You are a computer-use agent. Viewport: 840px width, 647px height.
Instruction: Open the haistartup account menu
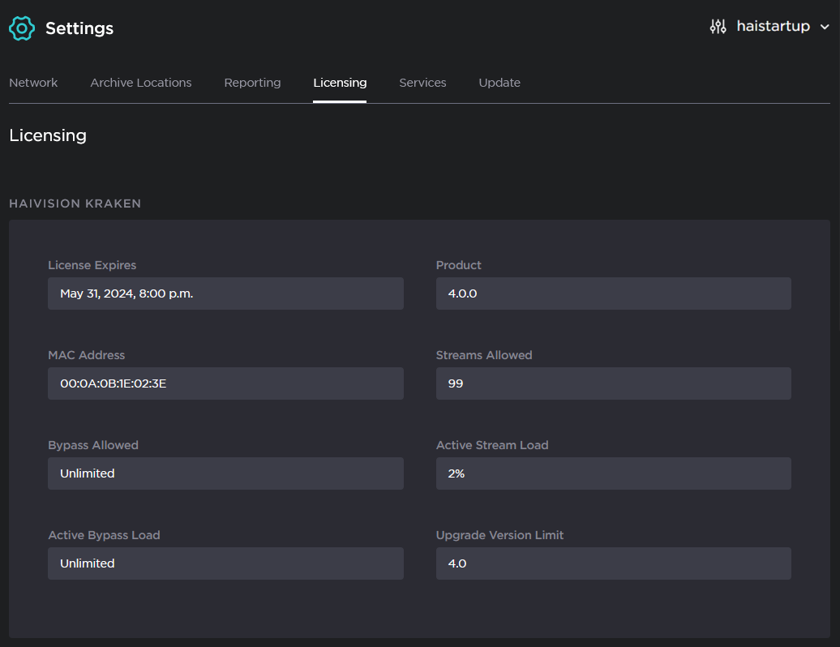pyautogui.click(x=772, y=26)
